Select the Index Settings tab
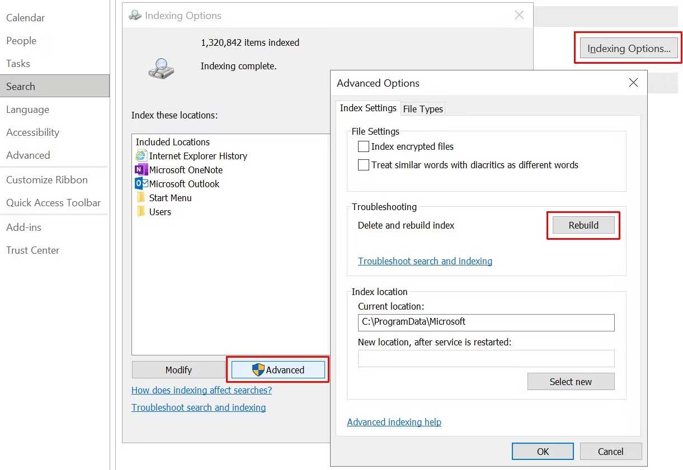 pyautogui.click(x=368, y=108)
